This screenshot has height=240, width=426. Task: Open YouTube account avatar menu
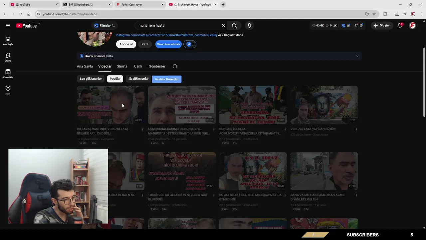click(x=412, y=26)
